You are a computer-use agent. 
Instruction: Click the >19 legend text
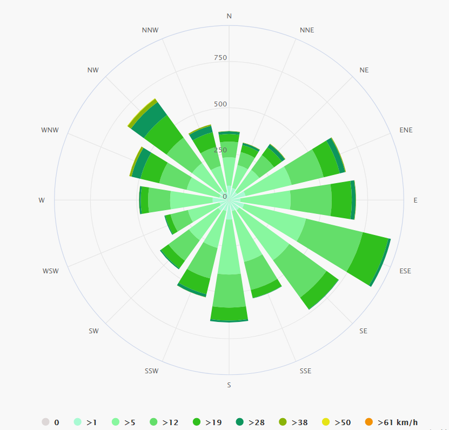pyautogui.click(x=213, y=422)
